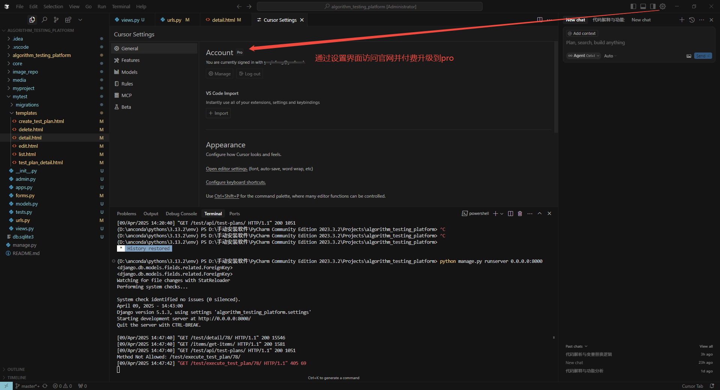Open the terminal launch profile dropdown
Screen dimensions: 720x390
pyautogui.click(x=502, y=213)
